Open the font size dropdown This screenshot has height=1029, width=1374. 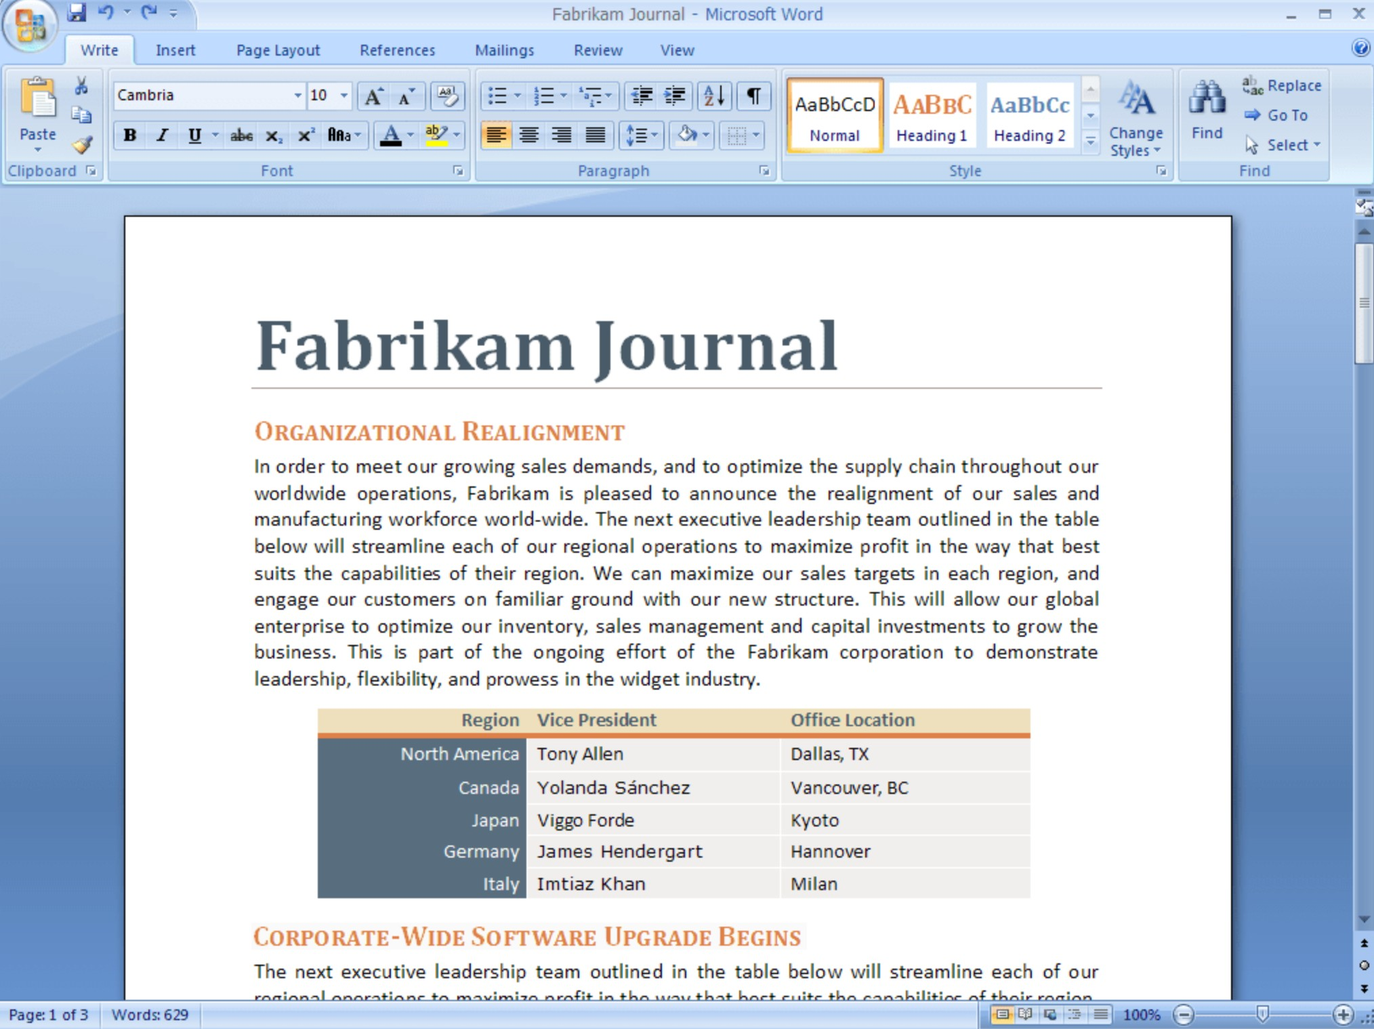(x=343, y=96)
